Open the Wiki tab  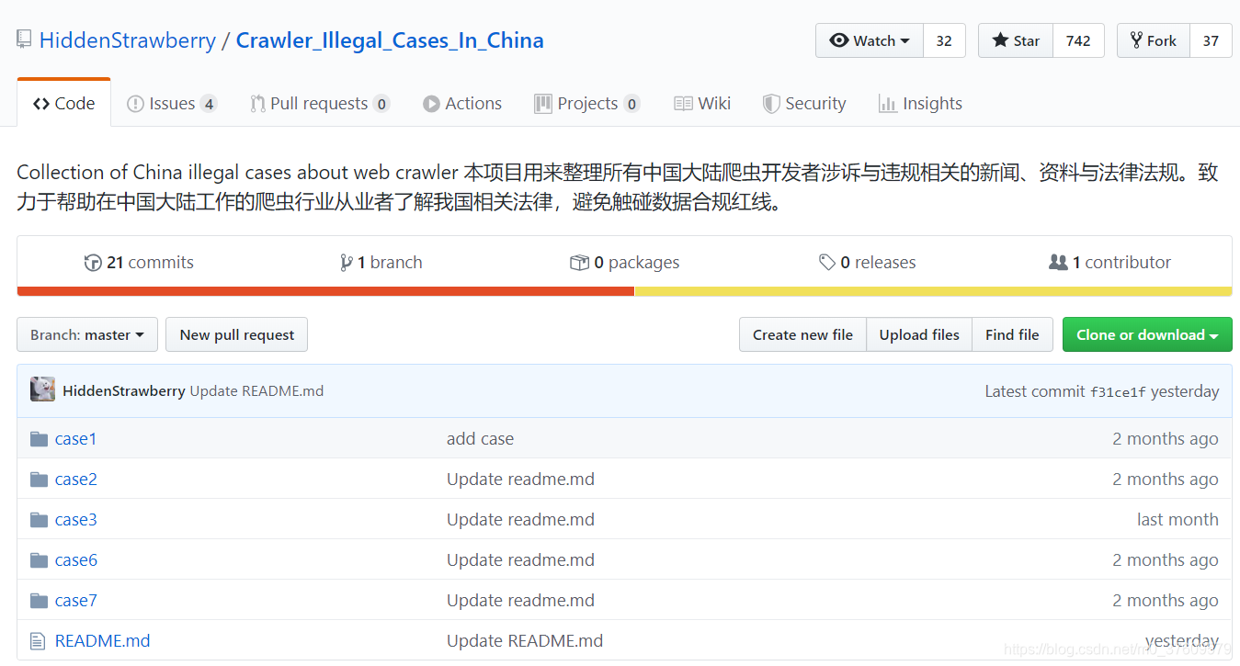[x=702, y=104]
